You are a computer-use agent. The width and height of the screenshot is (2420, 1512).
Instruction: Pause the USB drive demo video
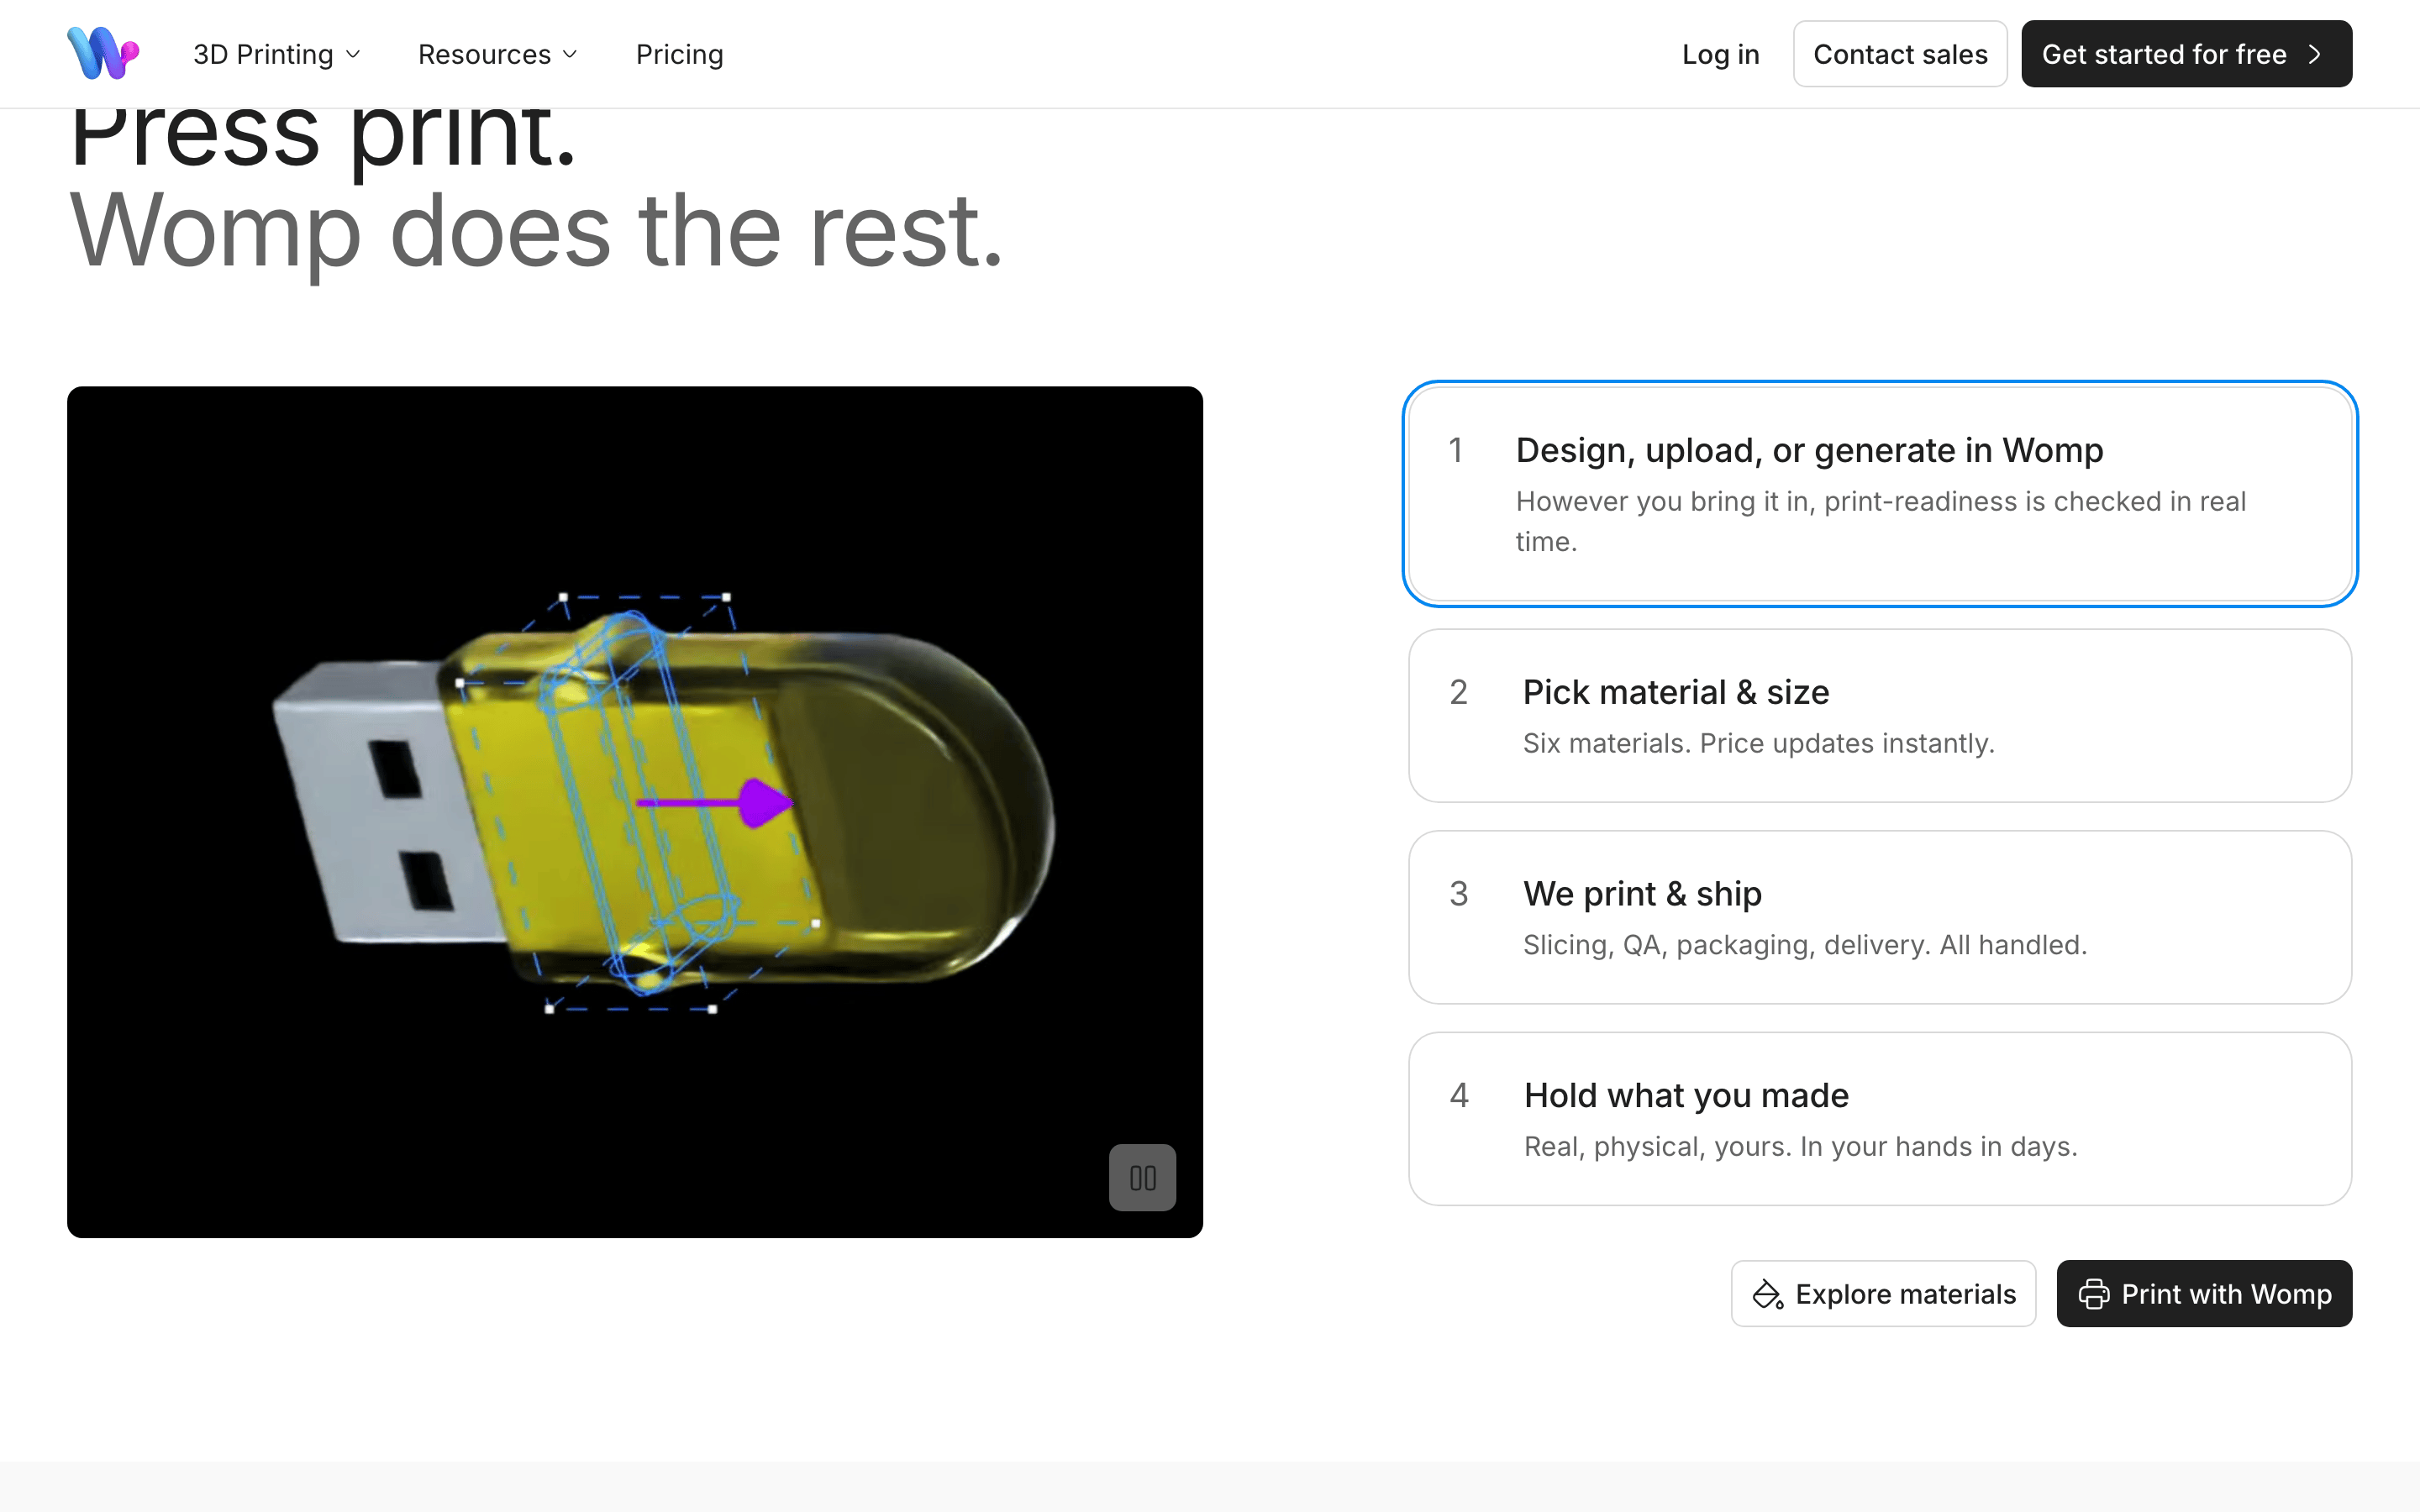1142,1177
